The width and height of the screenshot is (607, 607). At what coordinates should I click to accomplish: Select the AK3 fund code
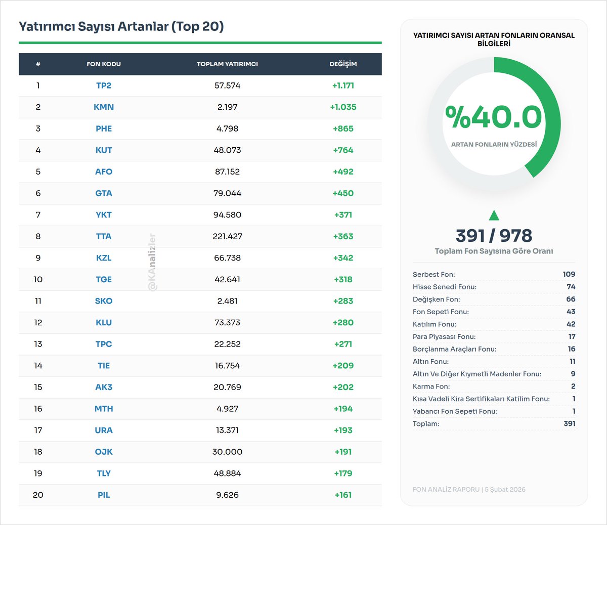click(104, 387)
